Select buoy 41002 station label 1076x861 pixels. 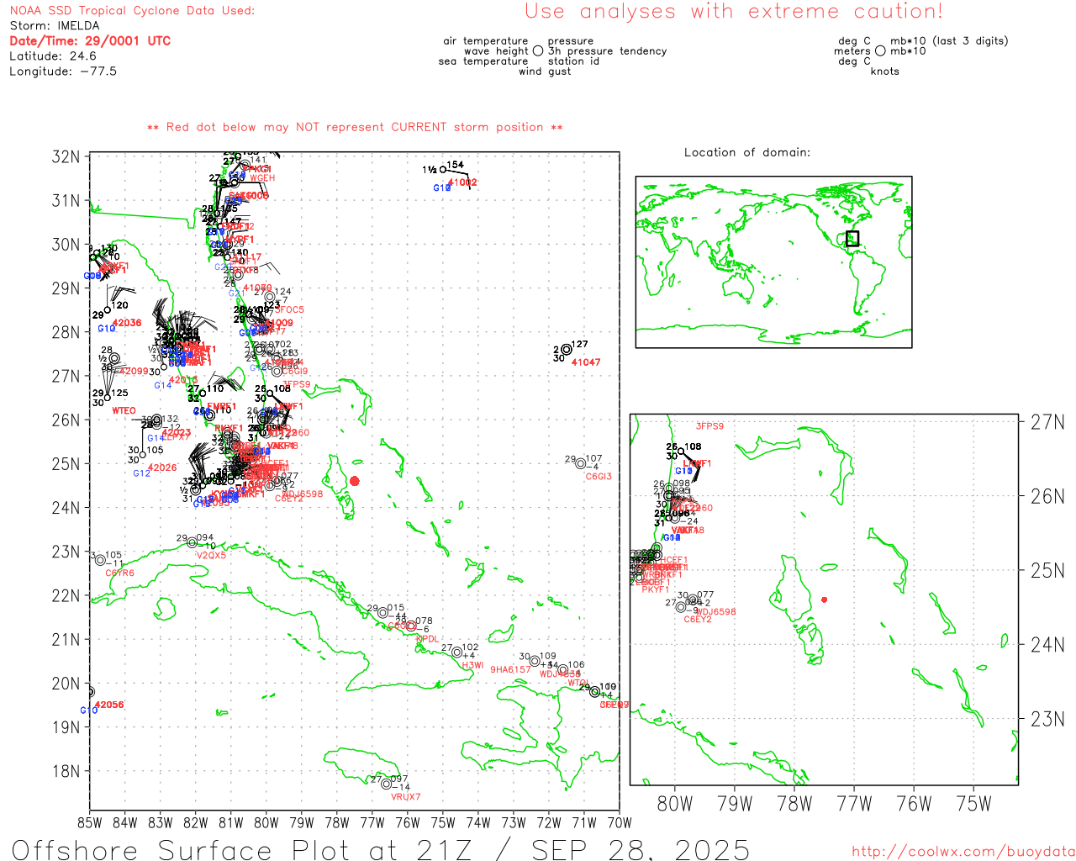coord(462,182)
